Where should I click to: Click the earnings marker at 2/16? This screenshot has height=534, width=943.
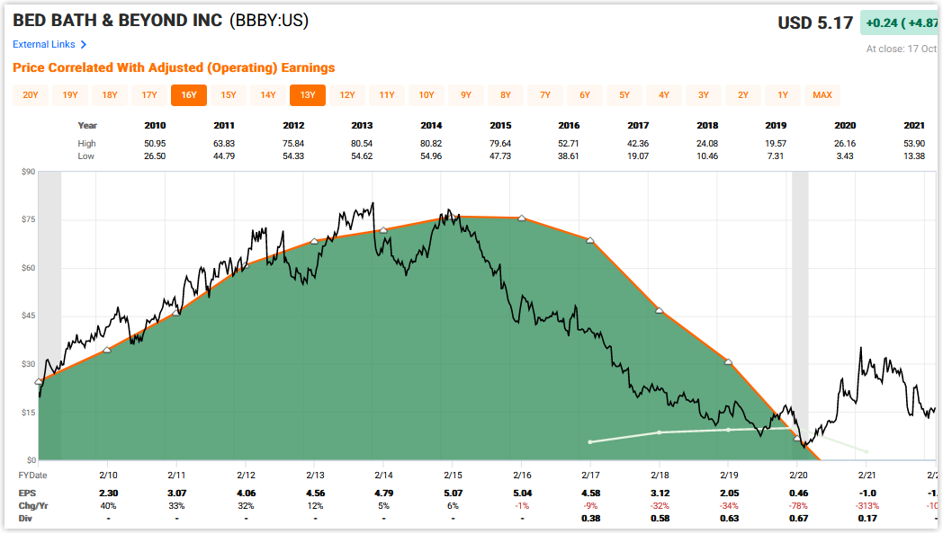point(522,218)
